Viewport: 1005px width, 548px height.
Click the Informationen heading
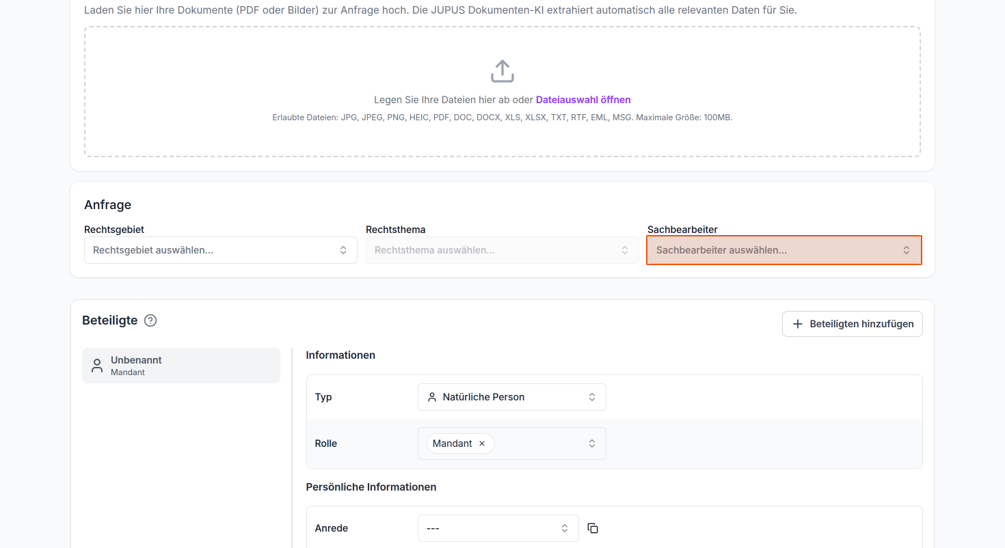[340, 355]
